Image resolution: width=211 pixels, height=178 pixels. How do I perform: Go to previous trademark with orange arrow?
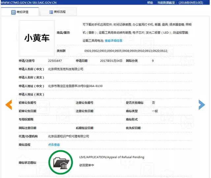pyautogui.click(x=9, y=105)
